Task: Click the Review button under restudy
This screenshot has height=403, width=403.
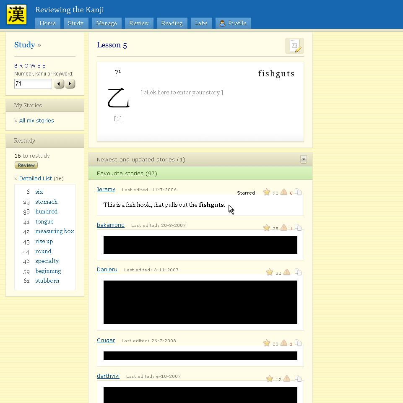Action: [x=26, y=165]
